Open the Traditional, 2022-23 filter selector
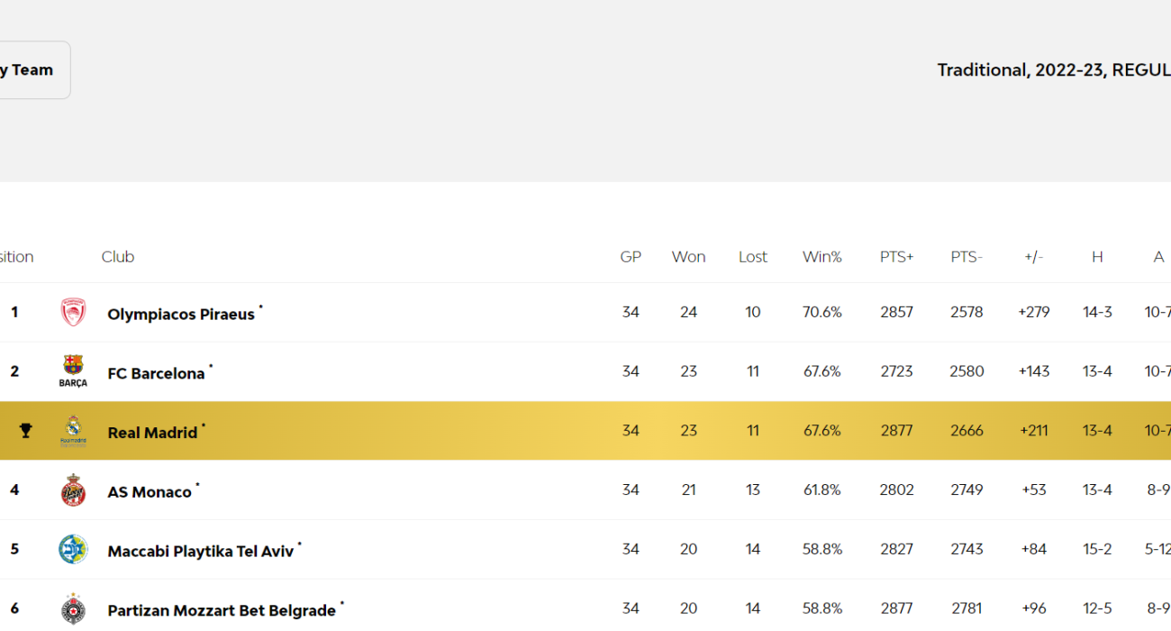This screenshot has height=631, width=1171. [x=1053, y=70]
